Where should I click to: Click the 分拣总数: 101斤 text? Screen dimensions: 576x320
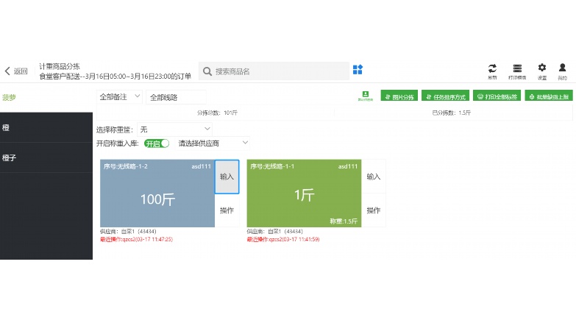coord(217,113)
